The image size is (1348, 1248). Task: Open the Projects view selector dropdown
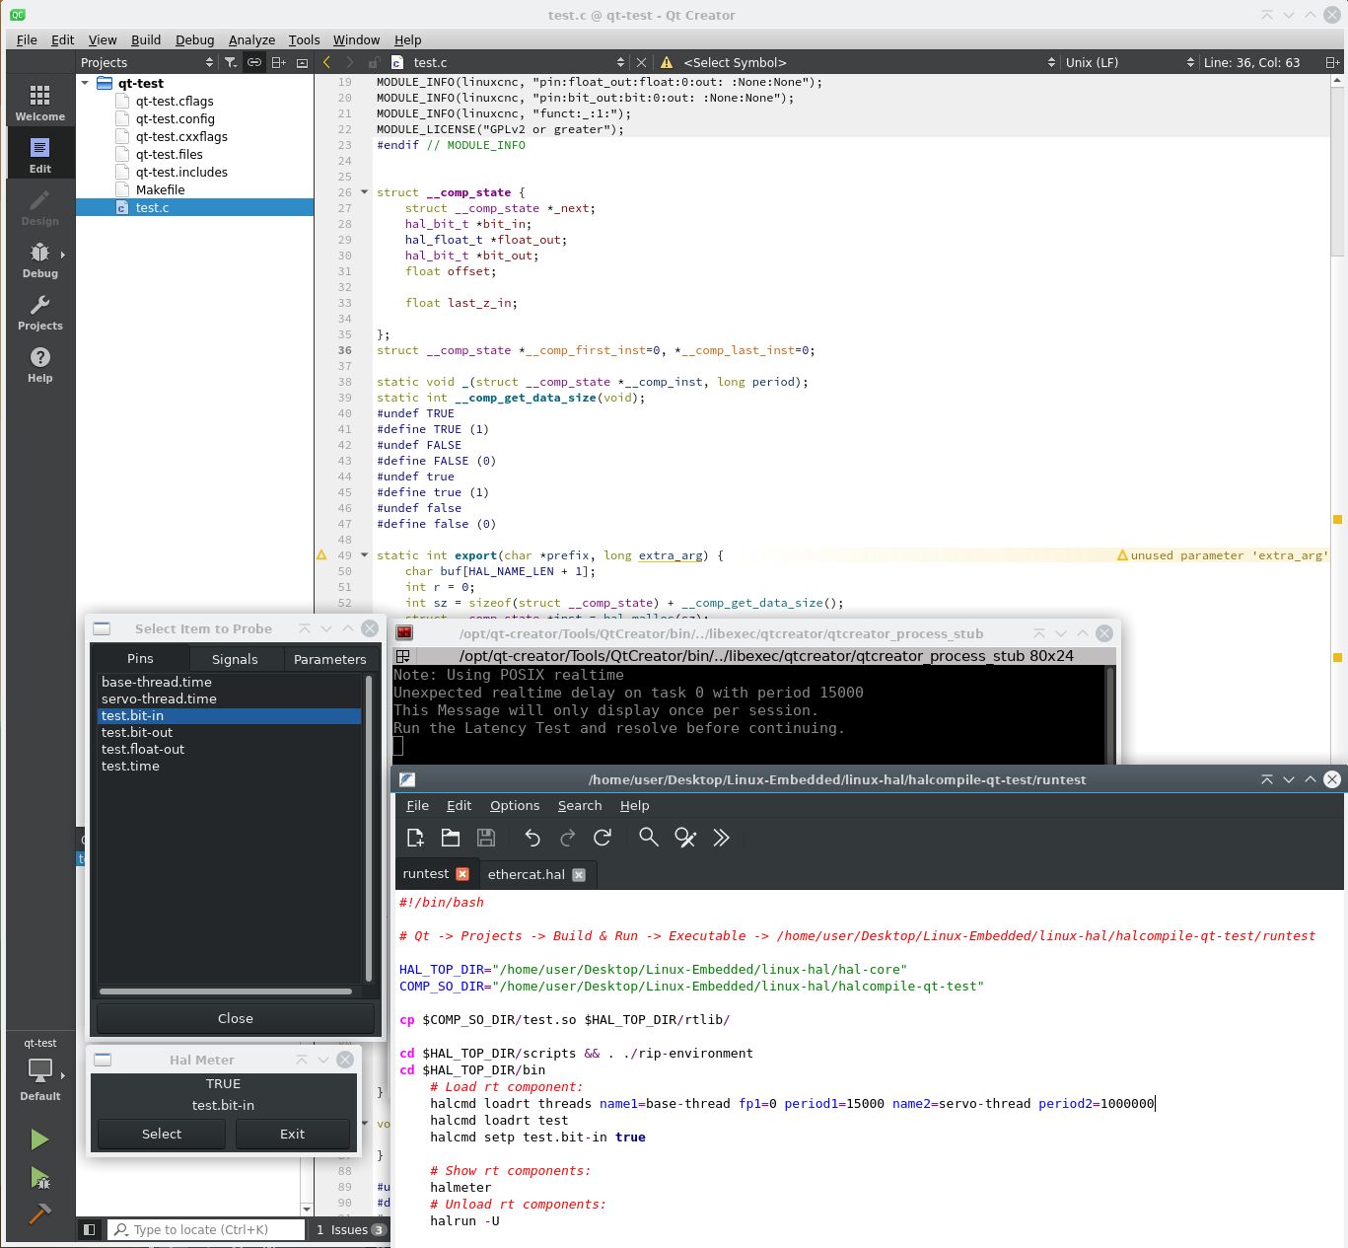pyautogui.click(x=146, y=62)
